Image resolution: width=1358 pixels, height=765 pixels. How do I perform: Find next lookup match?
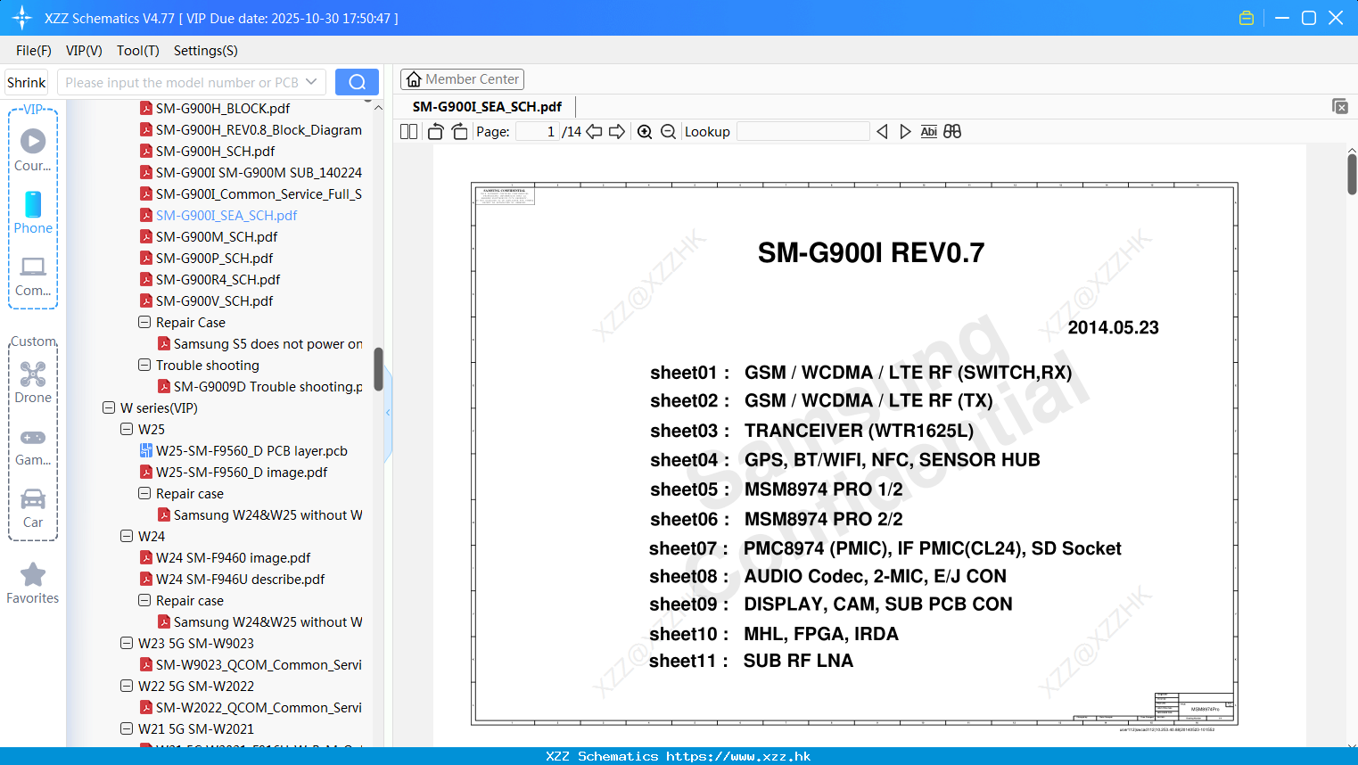click(x=905, y=132)
